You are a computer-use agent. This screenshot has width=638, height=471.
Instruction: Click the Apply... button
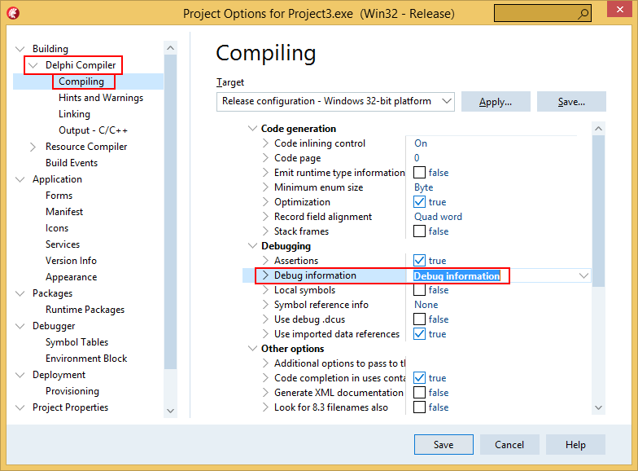pos(496,101)
